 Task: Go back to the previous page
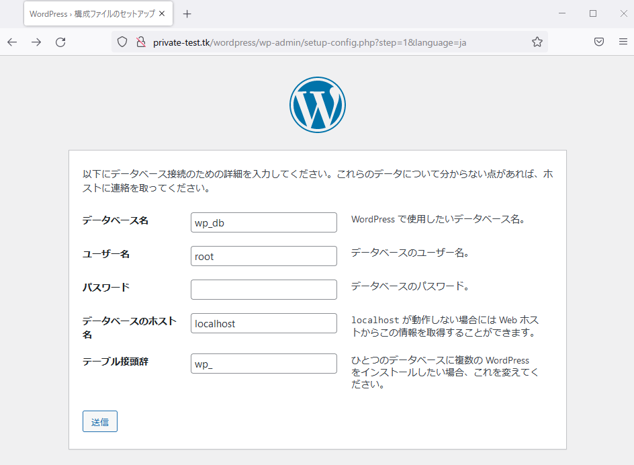tap(12, 42)
